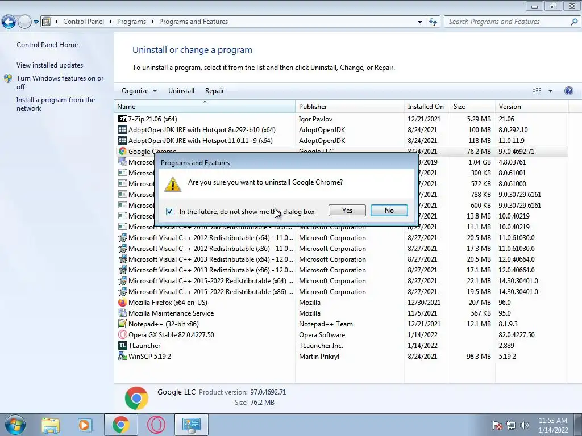Open Windows Media Player from the taskbar
The width and height of the screenshot is (582, 436).
click(85, 425)
